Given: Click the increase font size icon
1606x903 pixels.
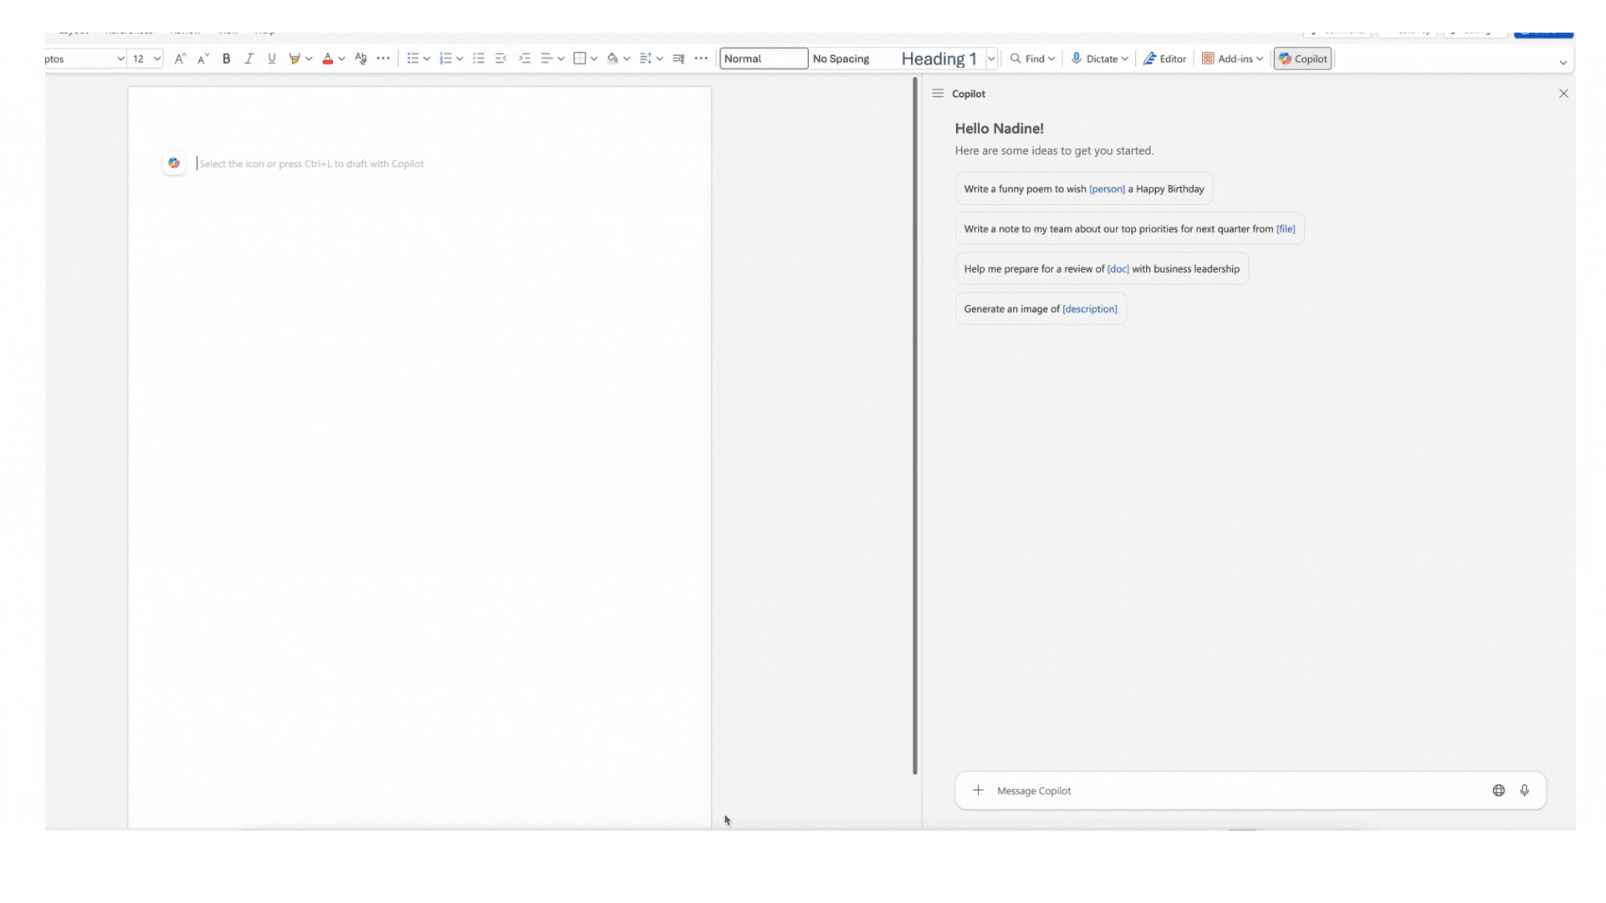Looking at the screenshot, I should (x=180, y=59).
